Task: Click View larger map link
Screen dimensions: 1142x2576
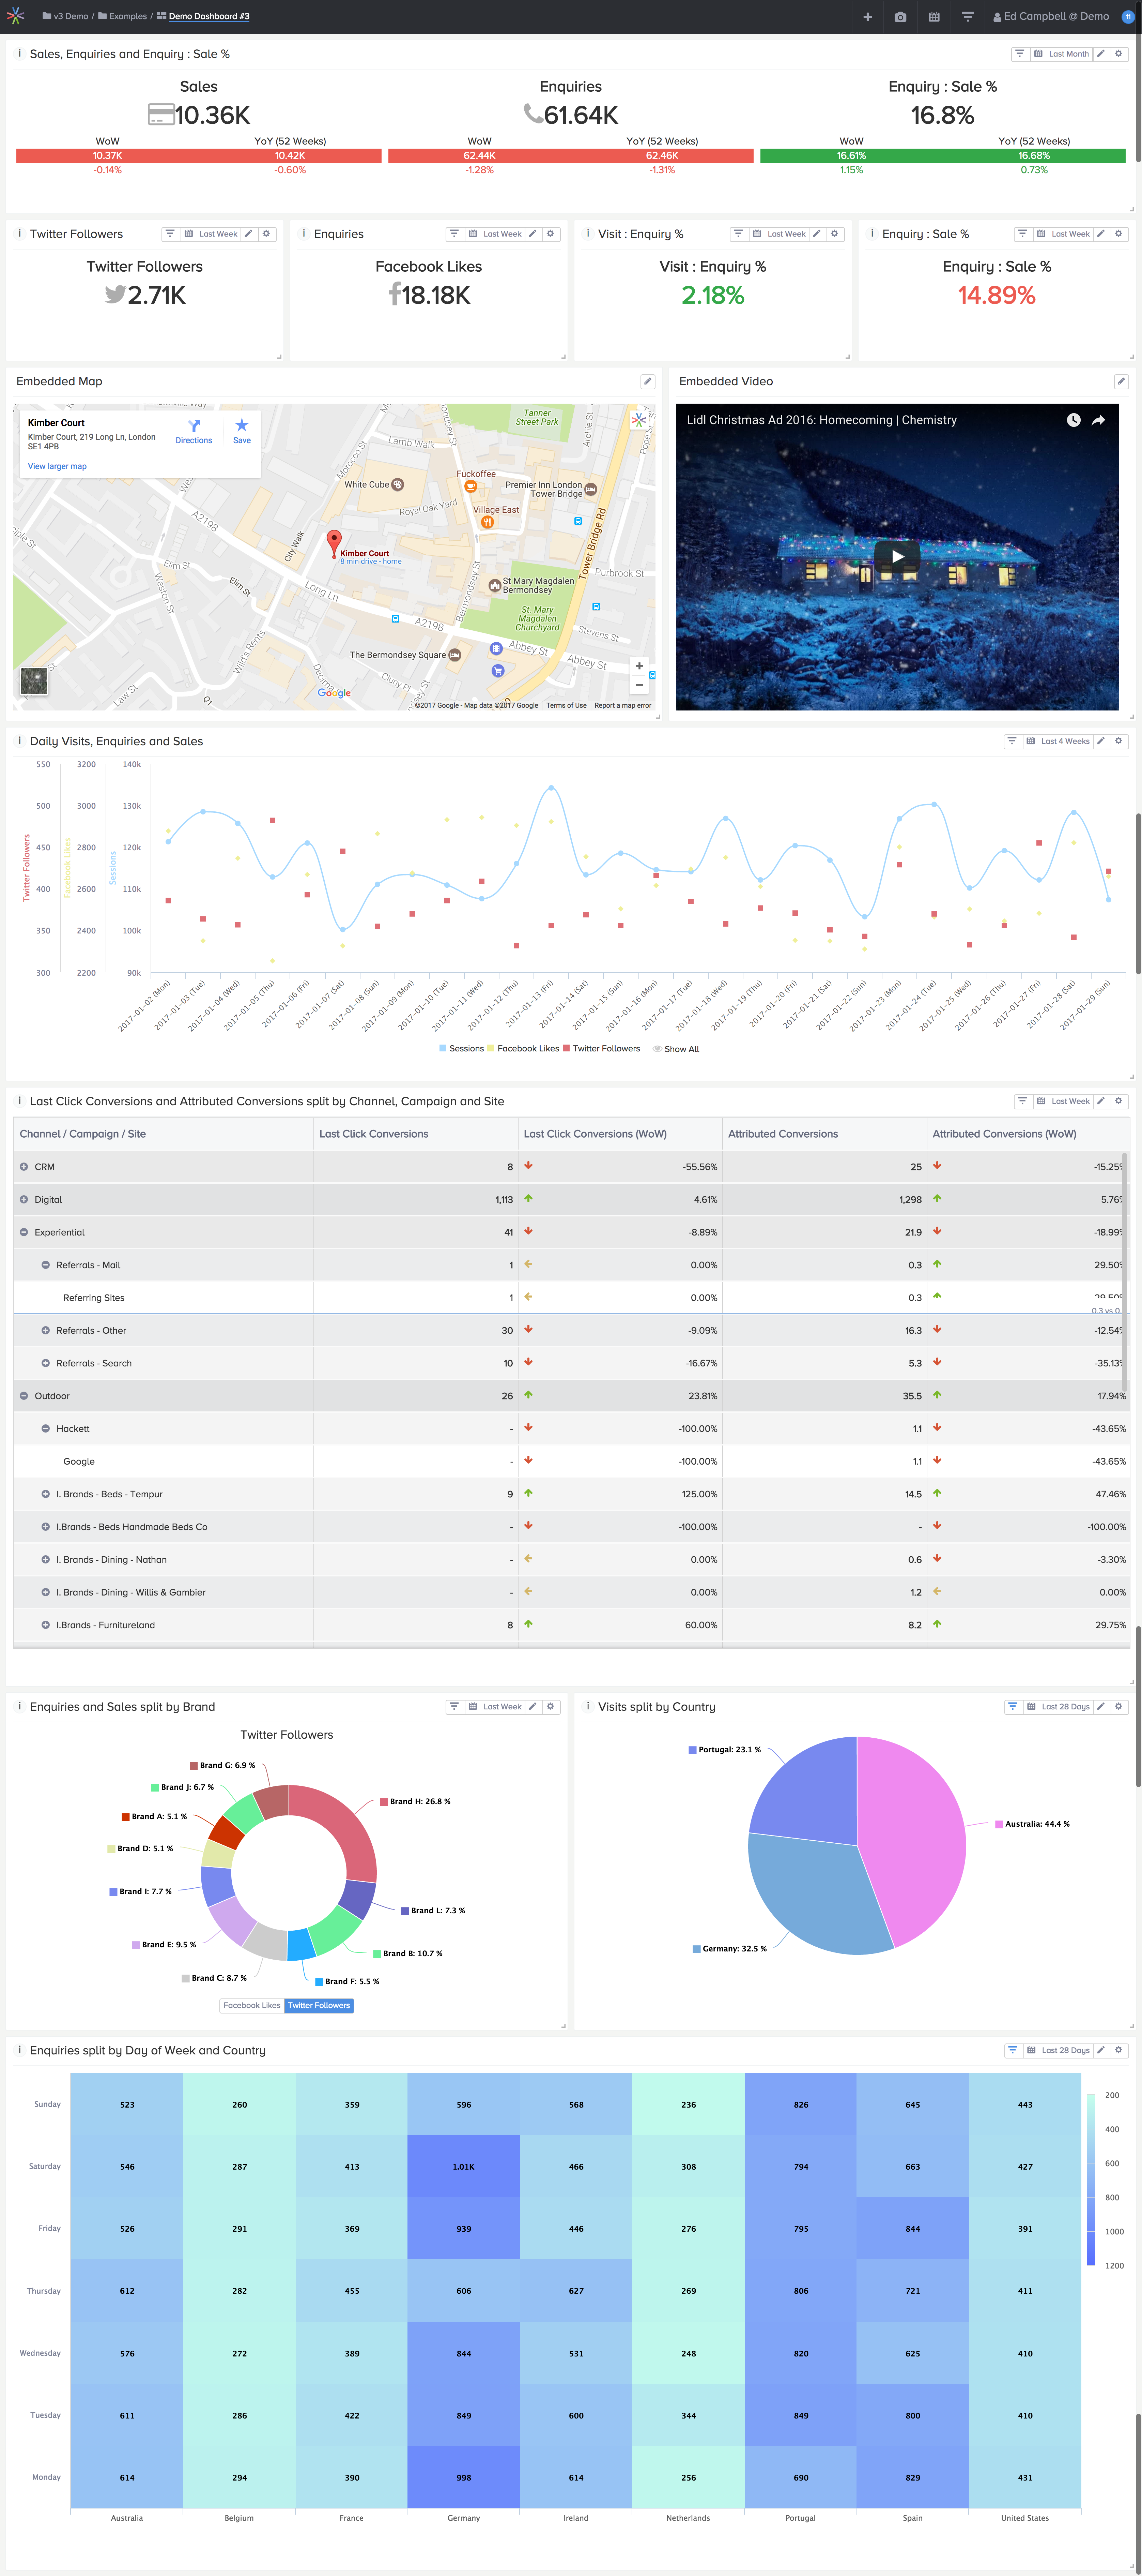Action: pyautogui.click(x=57, y=466)
